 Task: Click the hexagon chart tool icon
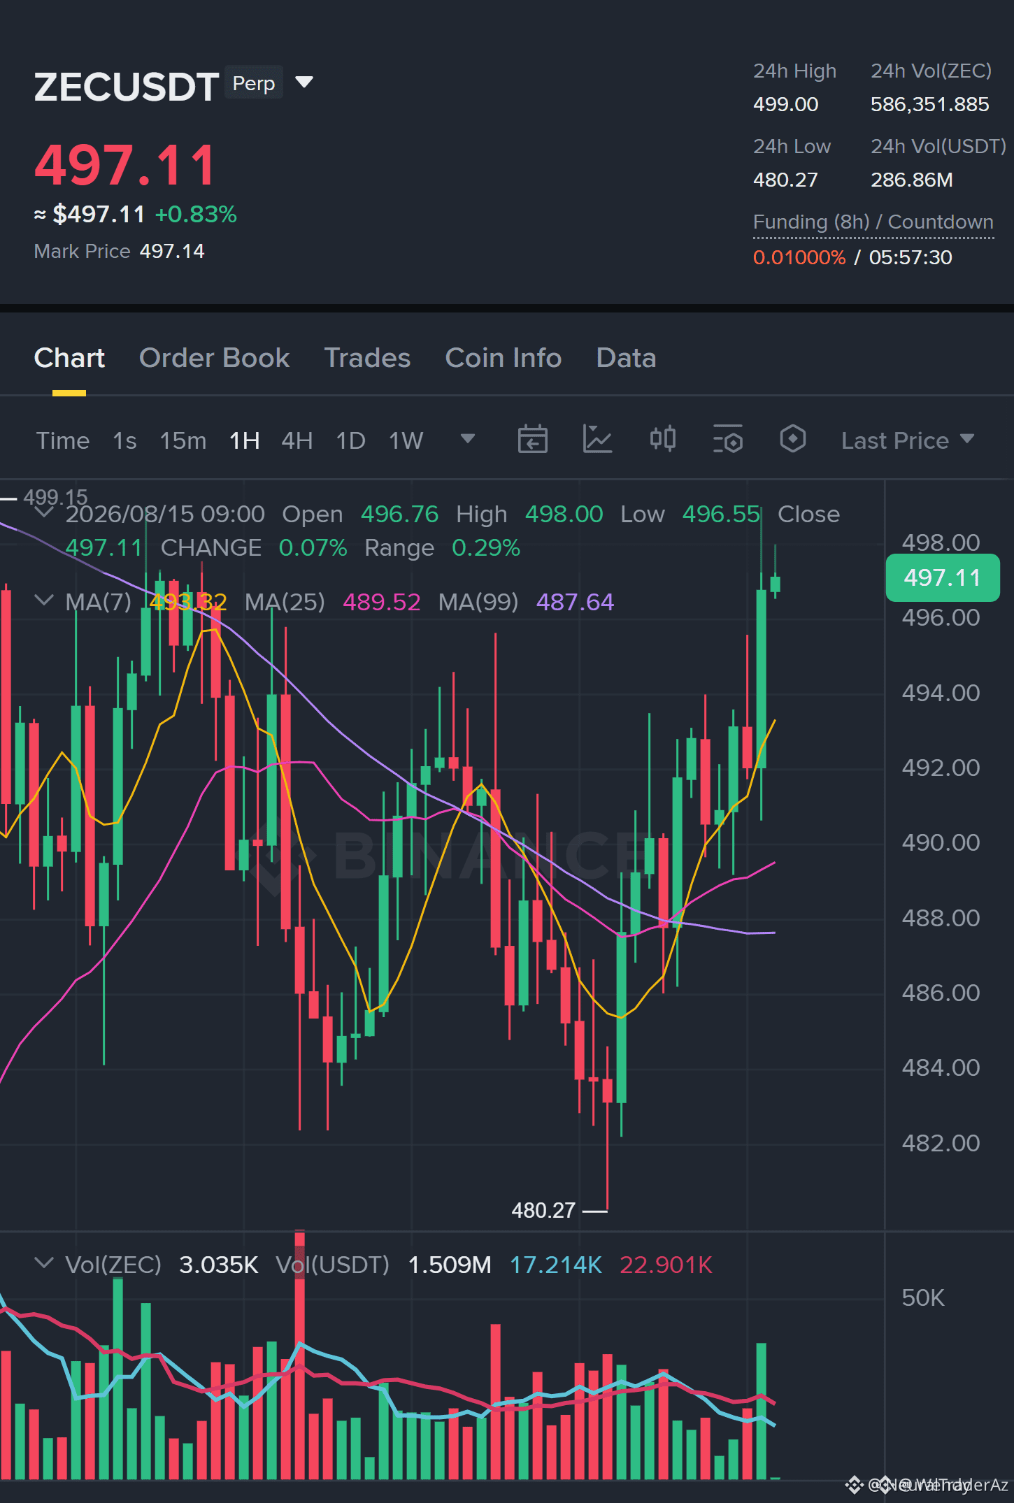tap(792, 440)
